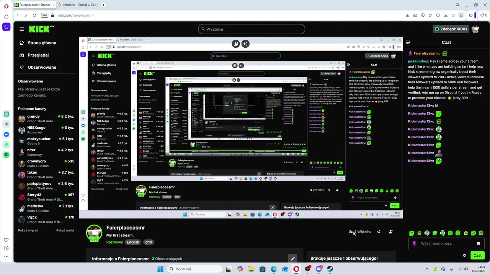The height and width of the screenshot is (275, 490).
Task: Open Opera tab search magnifier
Action: click(x=457, y=5)
